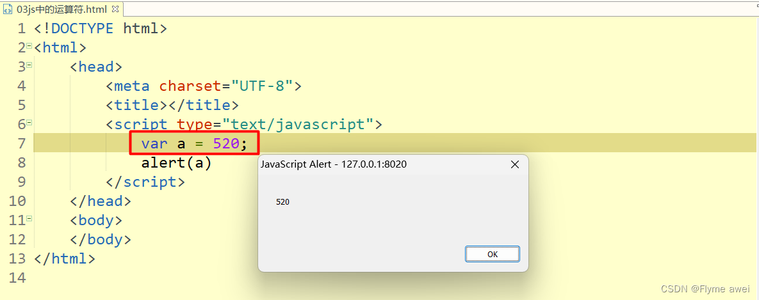The width and height of the screenshot is (759, 300).
Task: Collapse the head tag fold on line 3
Action: click(x=29, y=64)
